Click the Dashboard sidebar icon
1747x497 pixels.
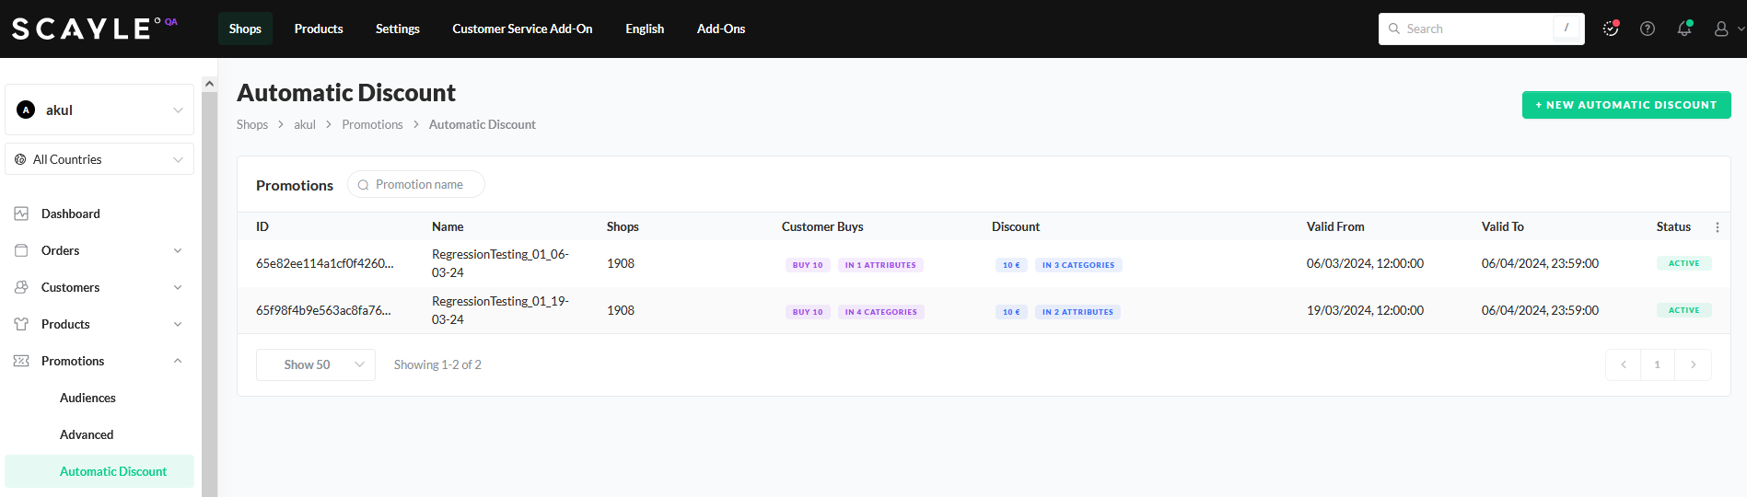22,214
